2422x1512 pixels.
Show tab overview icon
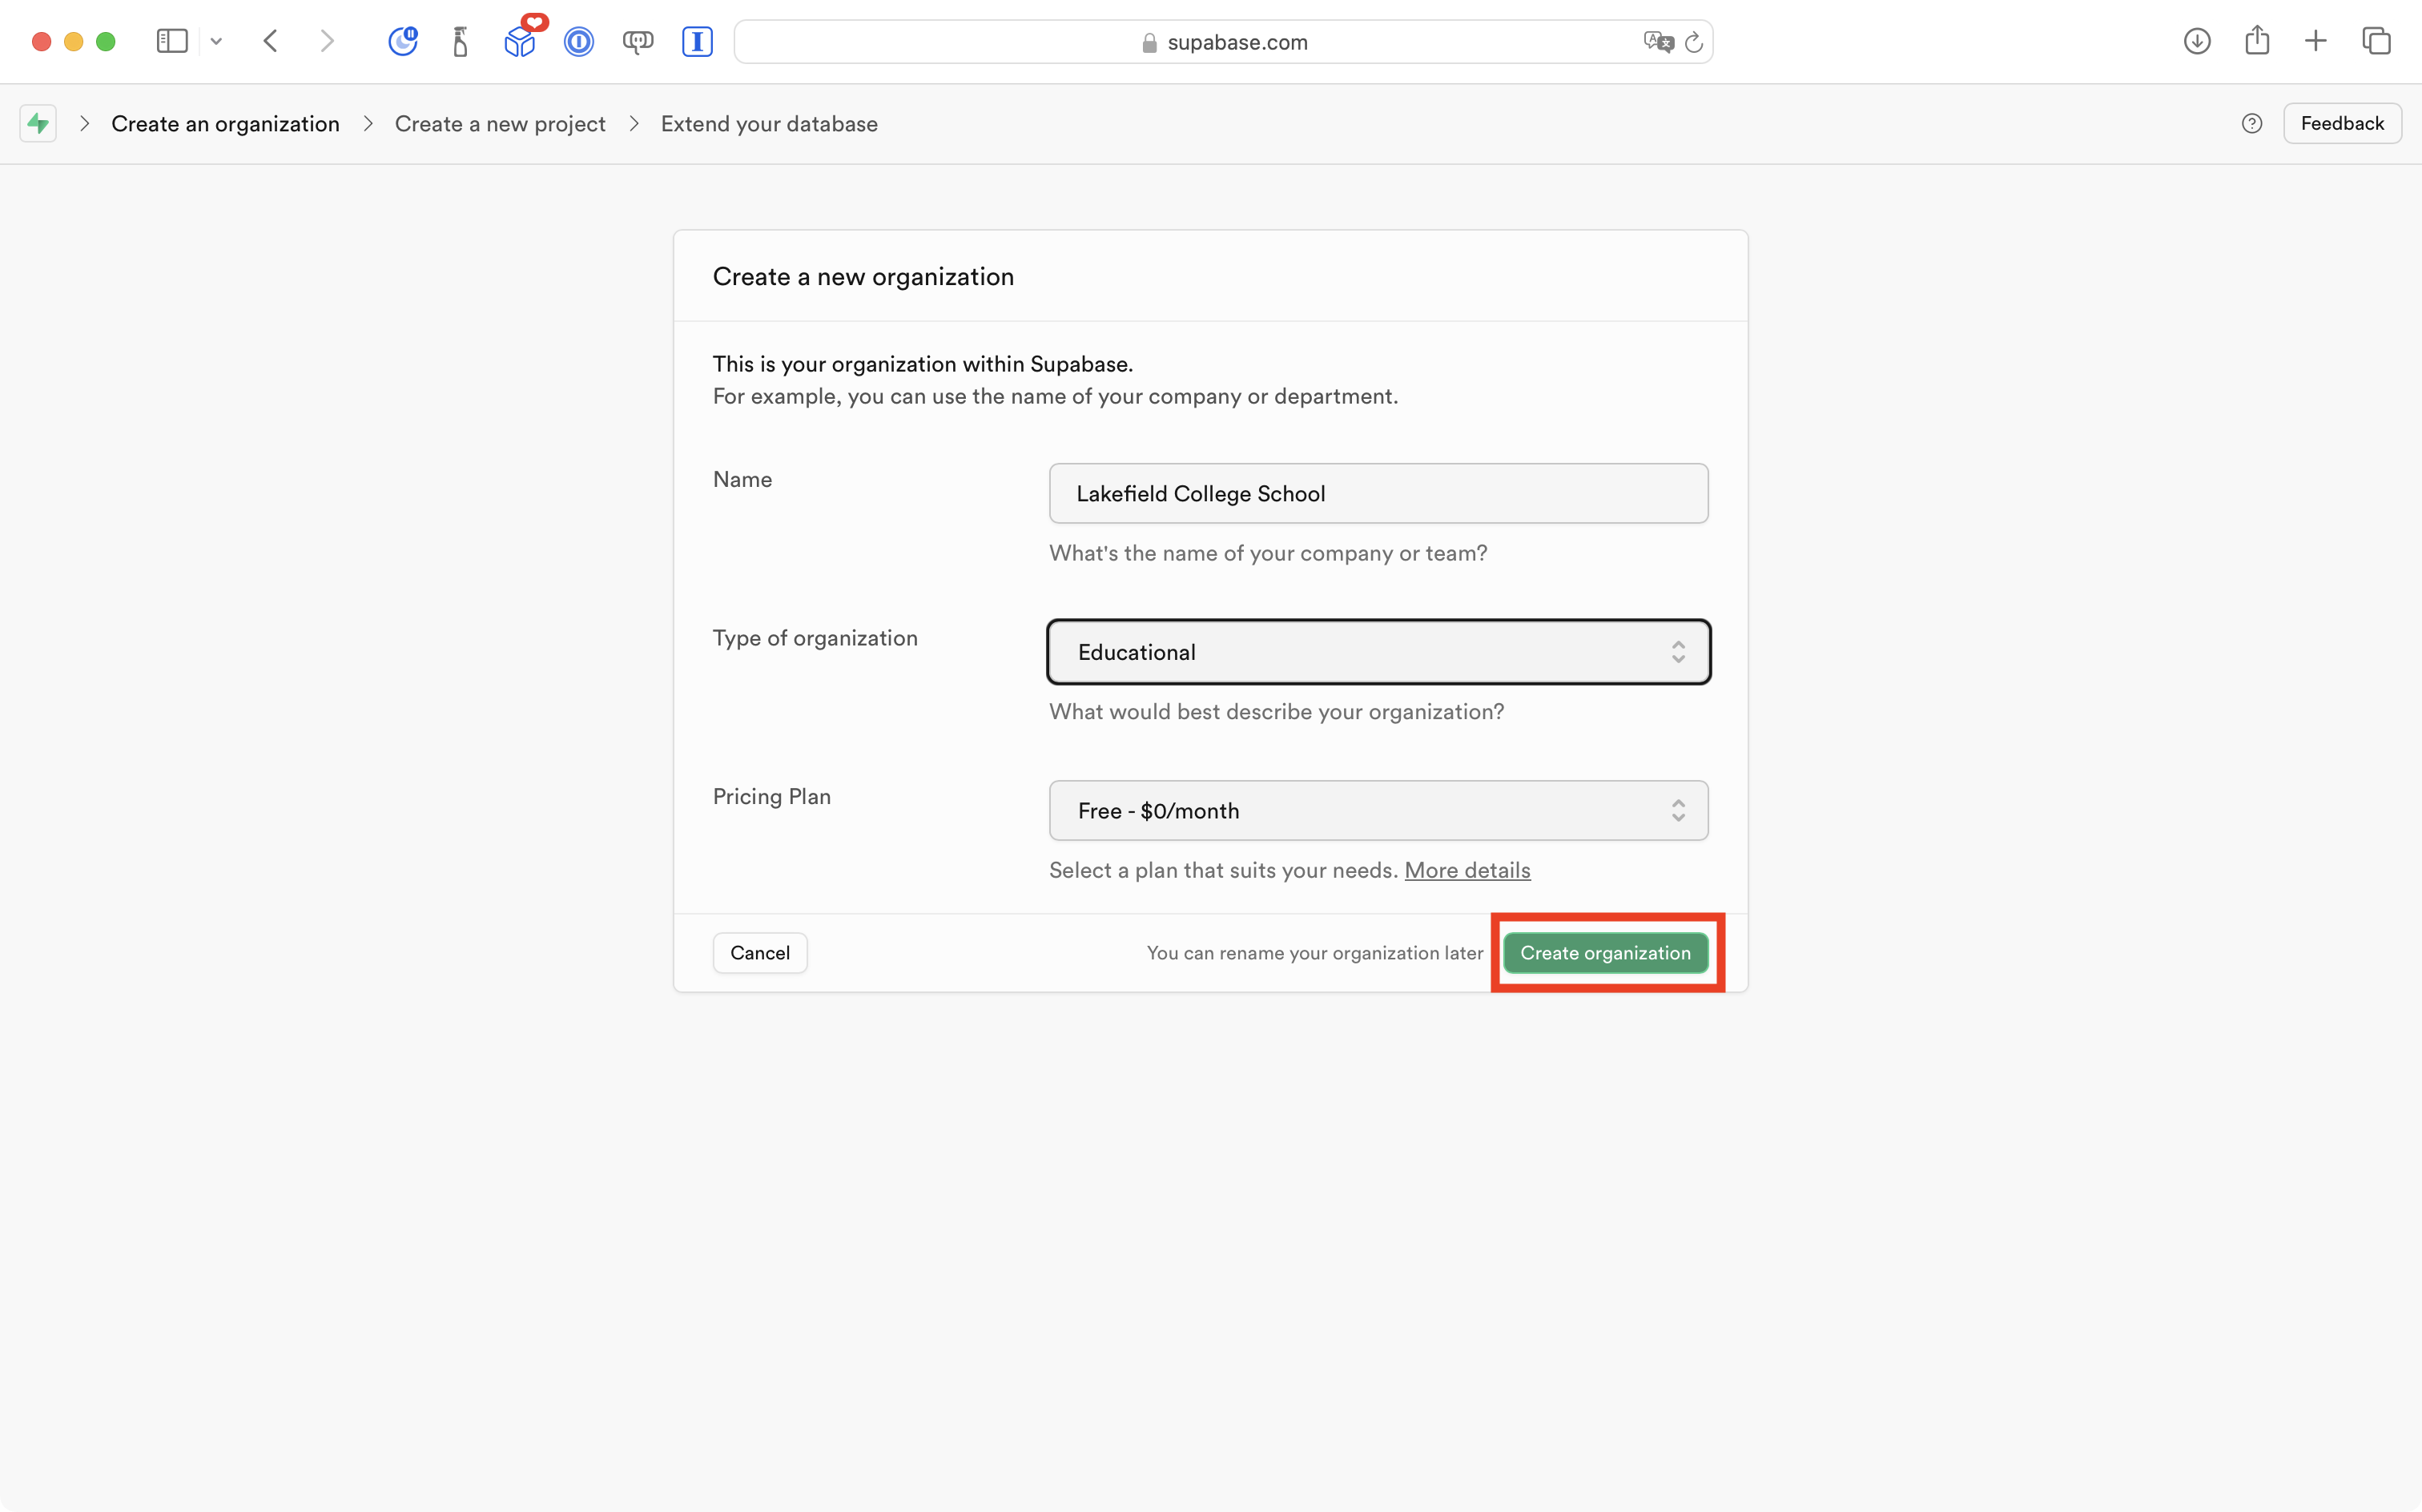(2376, 41)
